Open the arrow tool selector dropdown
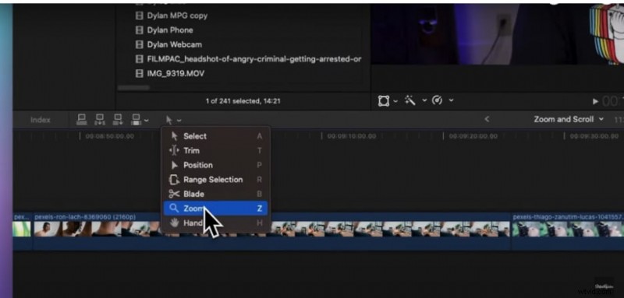Viewport: 624px width, 298px height. click(173, 120)
